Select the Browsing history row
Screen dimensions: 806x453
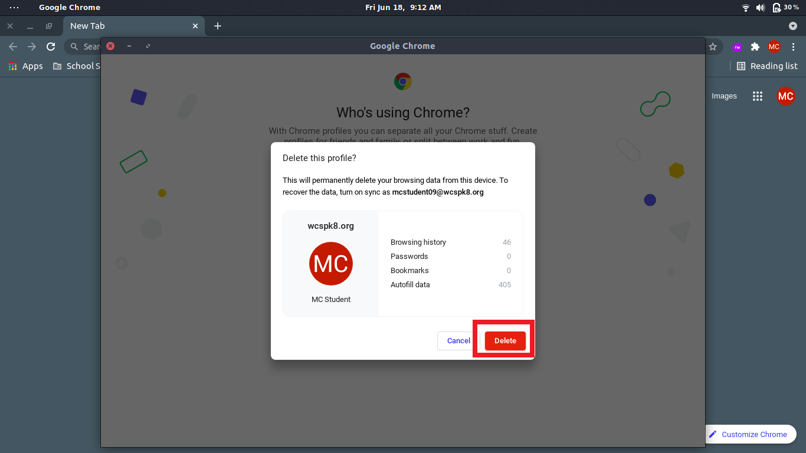[451, 242]
